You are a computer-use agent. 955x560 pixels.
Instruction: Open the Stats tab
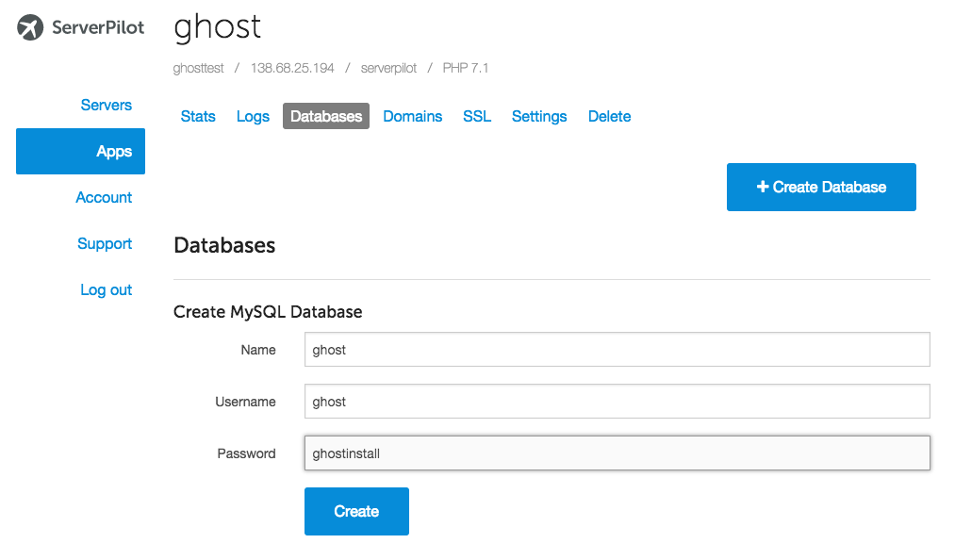(198, 116)
